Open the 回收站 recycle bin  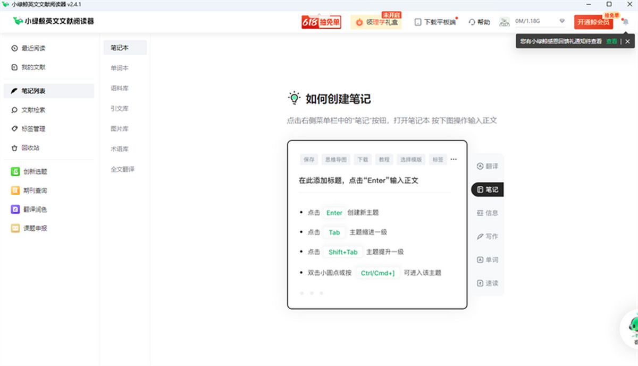[30, 148]
